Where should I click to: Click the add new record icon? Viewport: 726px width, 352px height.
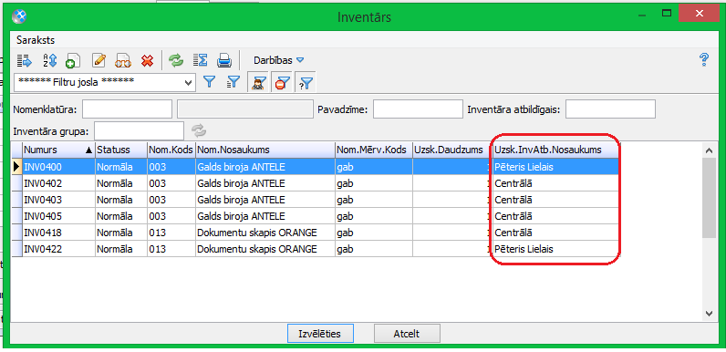(x=73, y=60)
